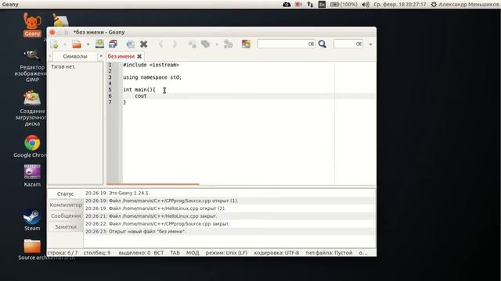Clear the search field with its clear icon
The image size is (501, 281).
click(312, 44)
